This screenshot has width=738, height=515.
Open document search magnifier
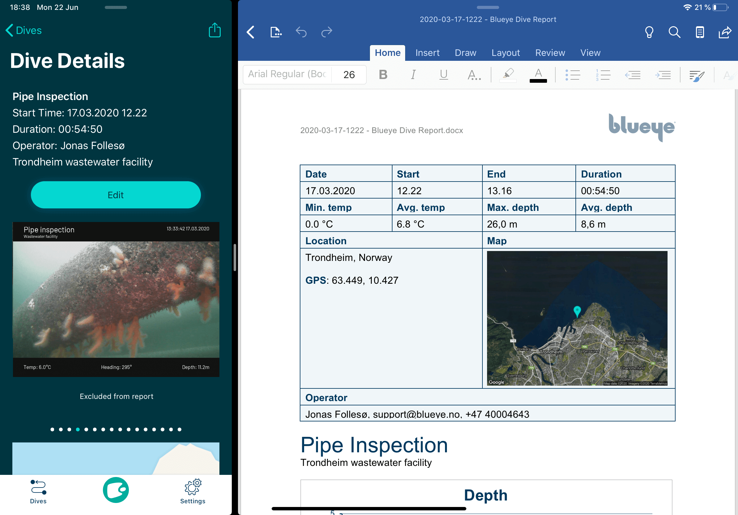tap(674, 32)
